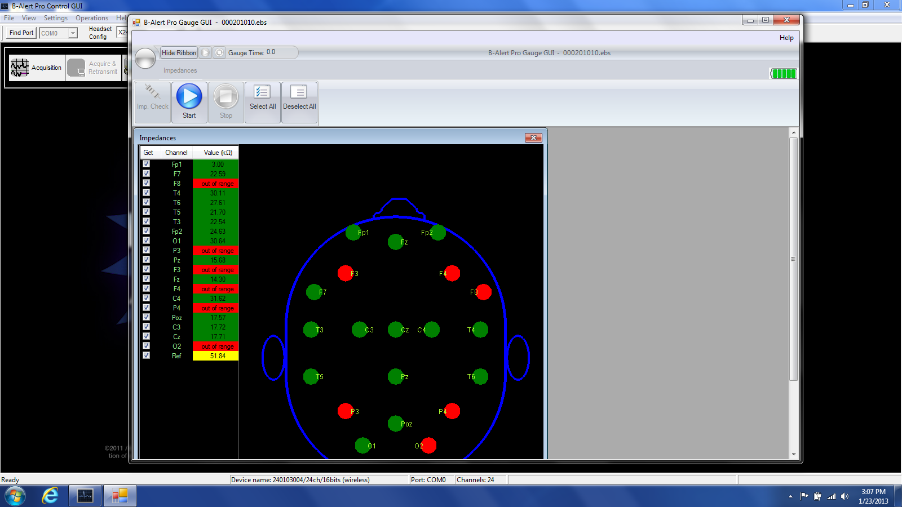Open Help menu in Gauge GUI
The height and width of the screenshot is (507, 902).
(x=786, y=38)
